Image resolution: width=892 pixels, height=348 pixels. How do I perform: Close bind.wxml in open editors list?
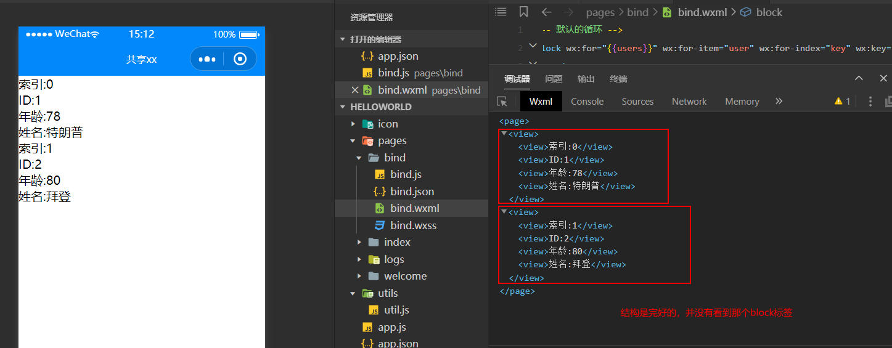[x=354, y=90]
